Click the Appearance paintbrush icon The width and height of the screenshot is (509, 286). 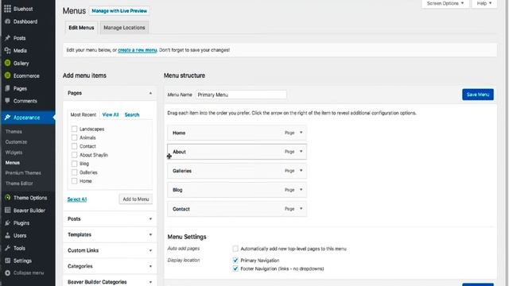point(7,118)
